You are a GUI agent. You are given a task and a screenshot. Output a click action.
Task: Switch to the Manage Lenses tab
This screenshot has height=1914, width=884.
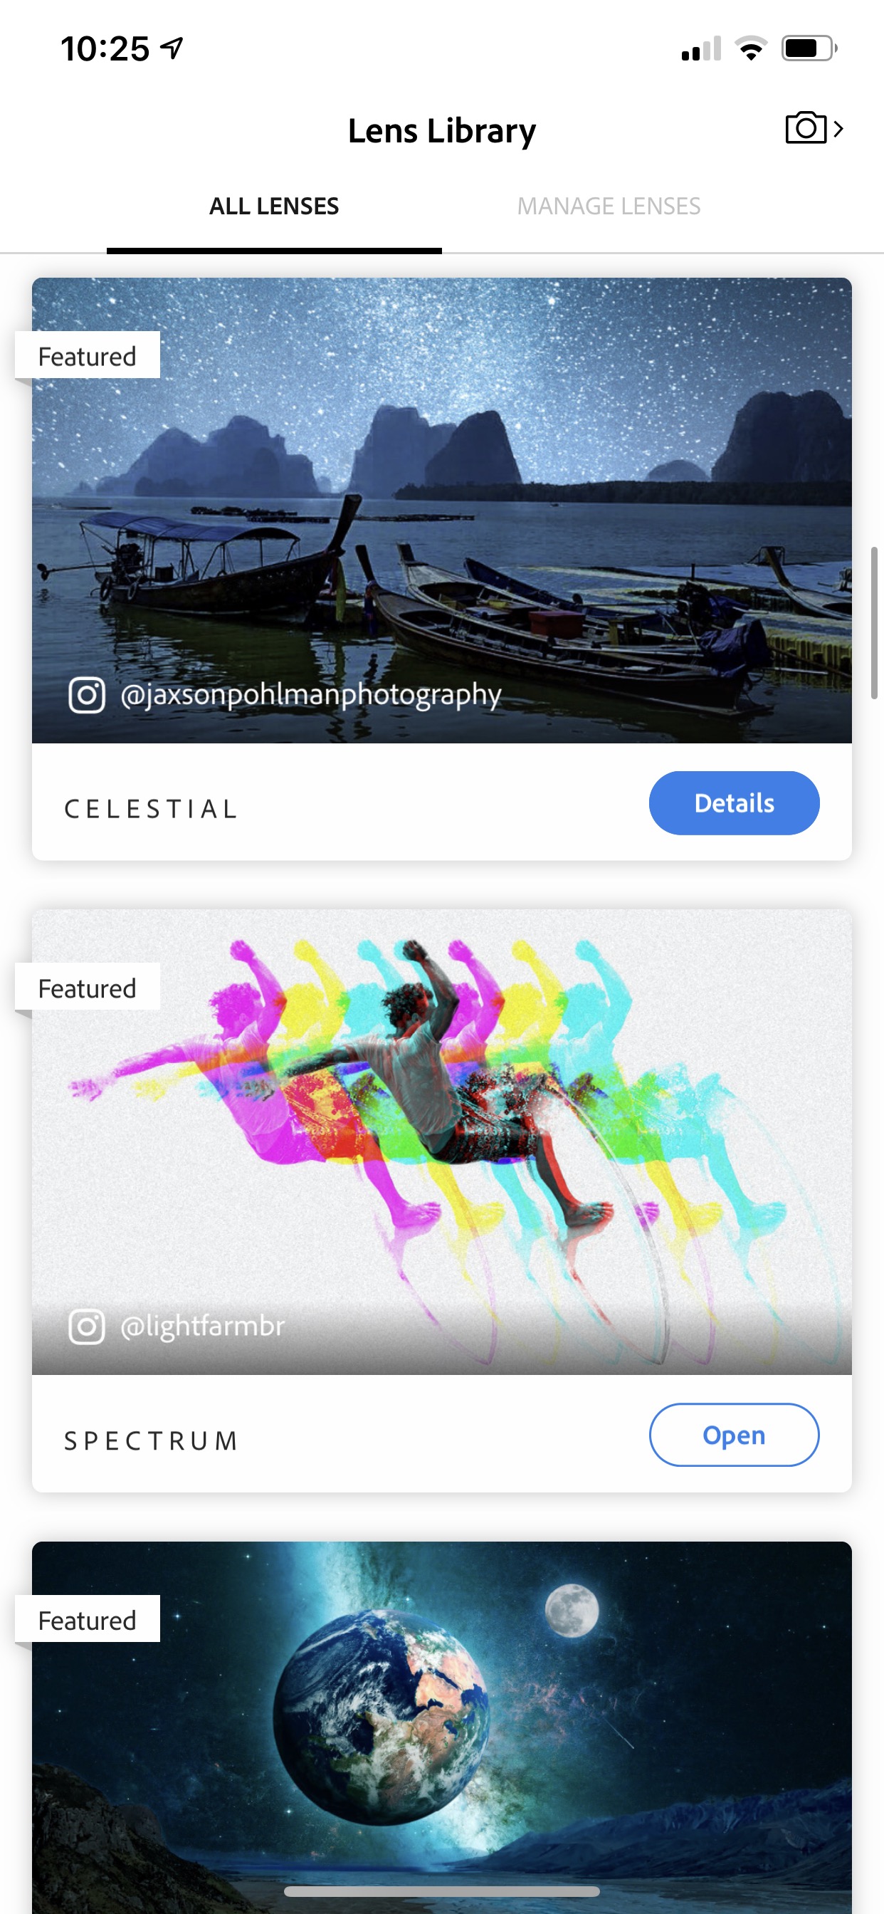tap(609, 206)
